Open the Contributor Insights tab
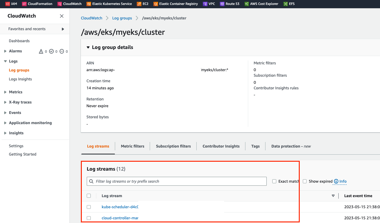The width and height of the screenshot is (380, 223). 221,146
